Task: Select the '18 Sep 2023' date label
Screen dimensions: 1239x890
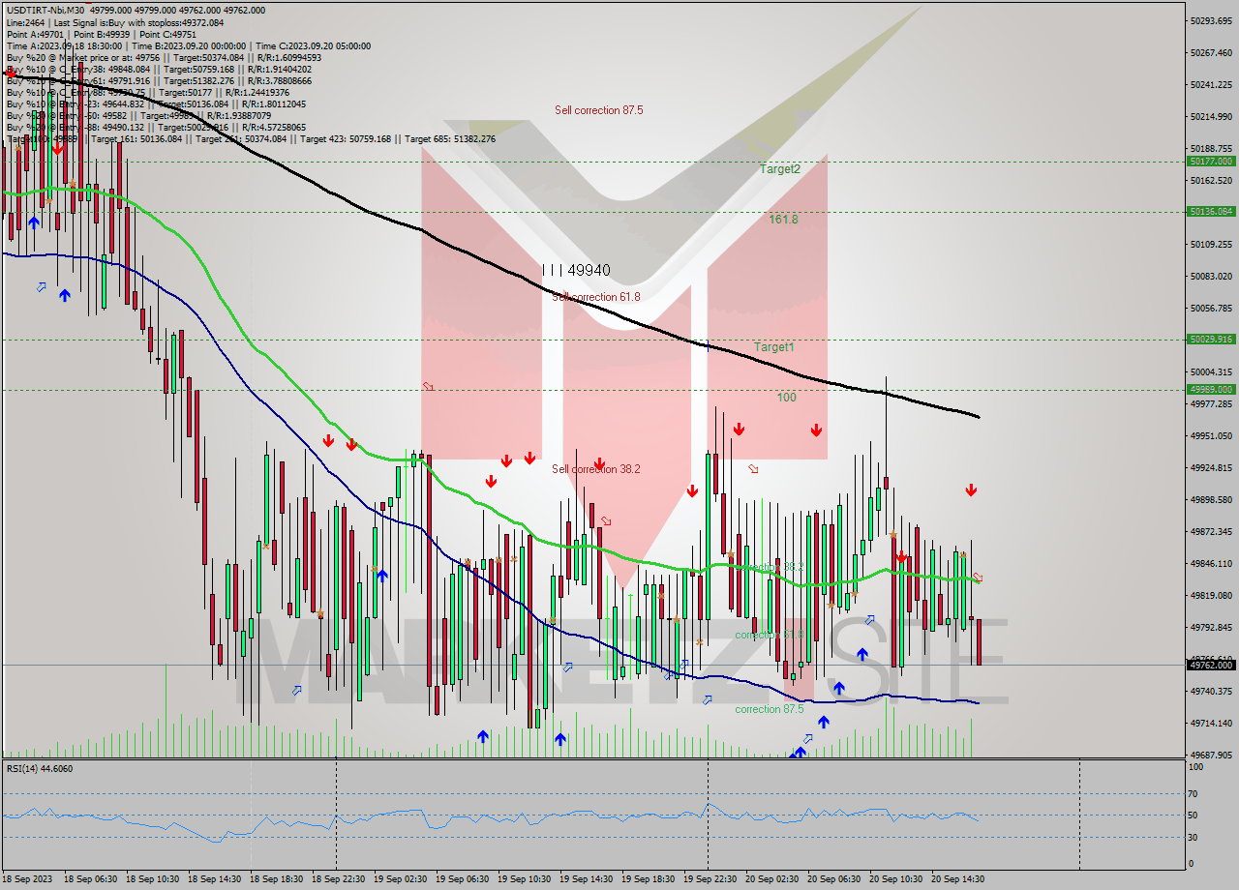Action: [x=27, y=878]
